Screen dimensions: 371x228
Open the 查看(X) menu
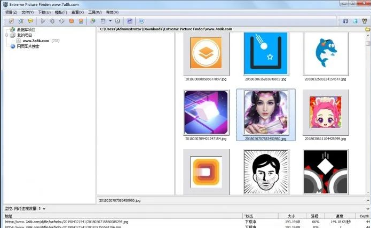pos(77,12)
